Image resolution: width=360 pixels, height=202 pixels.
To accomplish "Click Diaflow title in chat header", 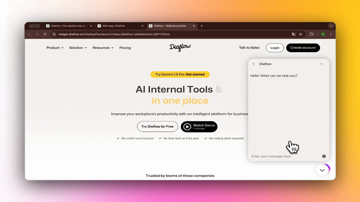I will (x=265, y=64).
